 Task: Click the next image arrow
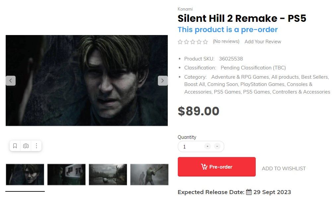(x=163, y=80)
